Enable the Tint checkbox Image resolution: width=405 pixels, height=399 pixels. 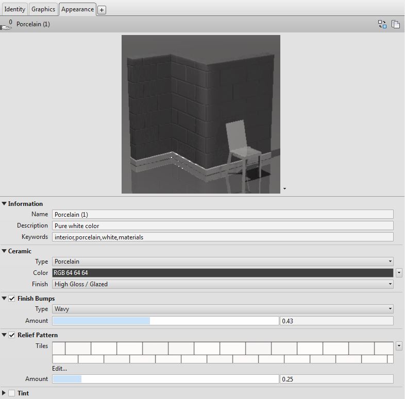click(x=12, y=393)
